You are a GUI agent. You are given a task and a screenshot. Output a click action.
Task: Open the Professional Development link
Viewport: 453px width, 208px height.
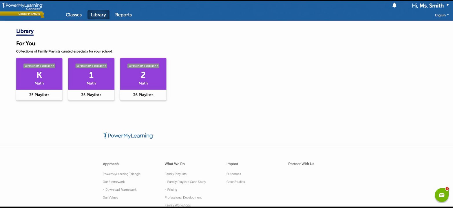point(183,197)
